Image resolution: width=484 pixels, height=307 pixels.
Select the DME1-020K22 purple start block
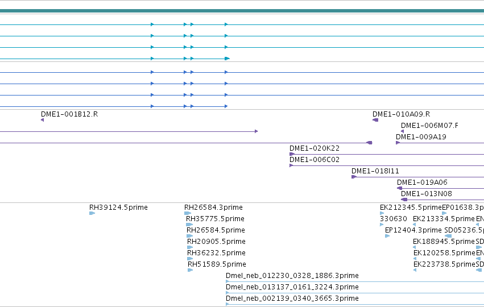pyautogui.click(x=292, y=154)
